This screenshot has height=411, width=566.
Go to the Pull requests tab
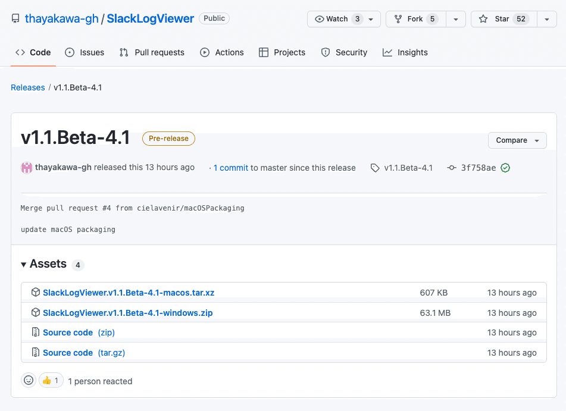[152, 52]
